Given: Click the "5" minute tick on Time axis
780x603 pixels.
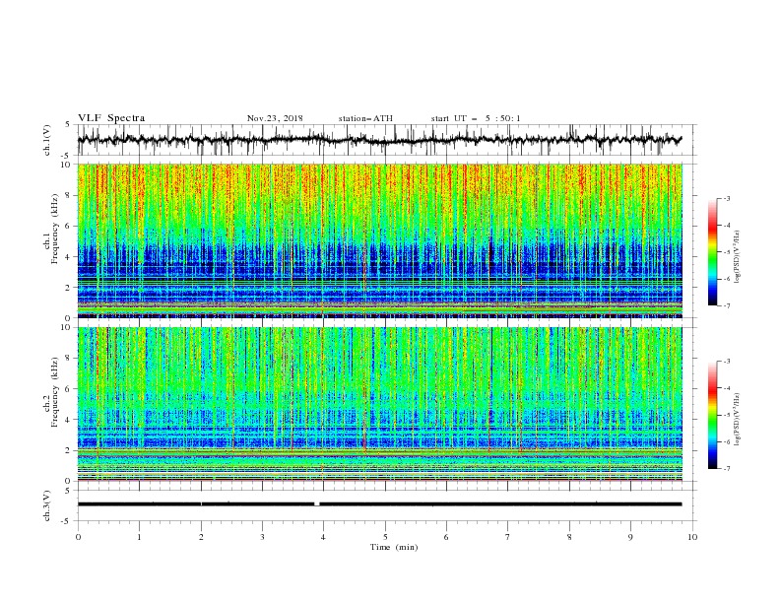Looking at the screenshot, I should click(385, 537).
